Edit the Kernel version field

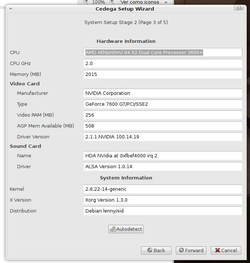click(162, 189)
